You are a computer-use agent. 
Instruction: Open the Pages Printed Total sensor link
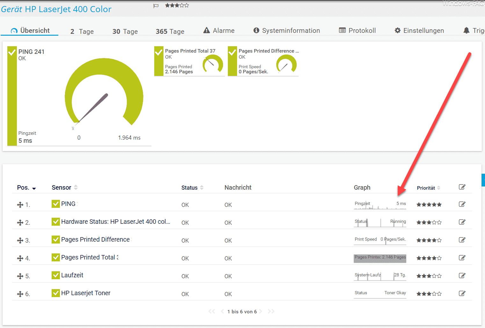point(89,257)
